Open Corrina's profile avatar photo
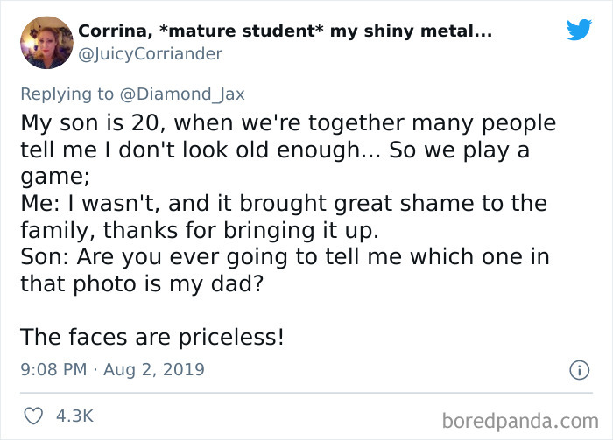The width and height of the screenshot is (613, 440). click(x=45, y=42)
